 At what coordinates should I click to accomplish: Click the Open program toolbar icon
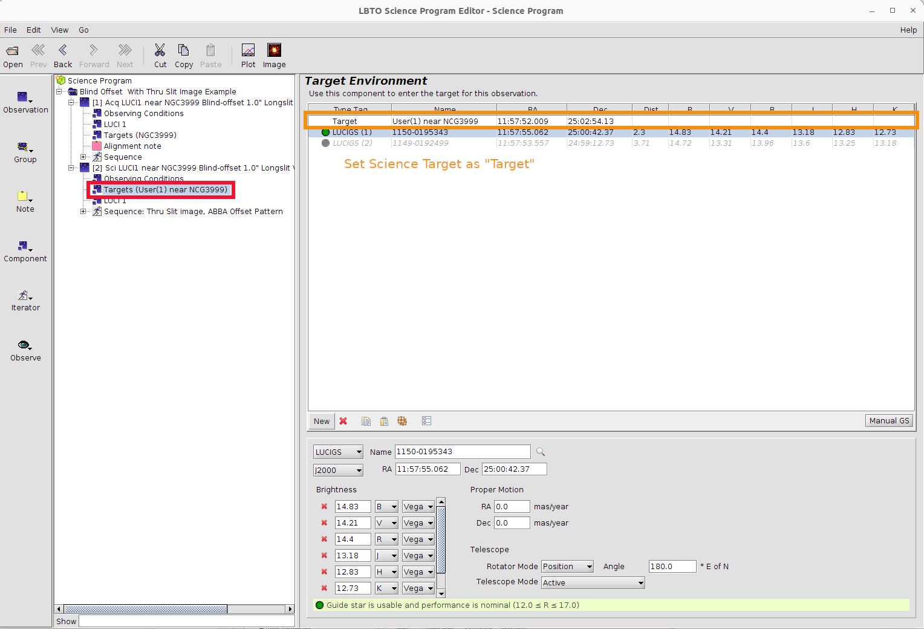[13, 56]
